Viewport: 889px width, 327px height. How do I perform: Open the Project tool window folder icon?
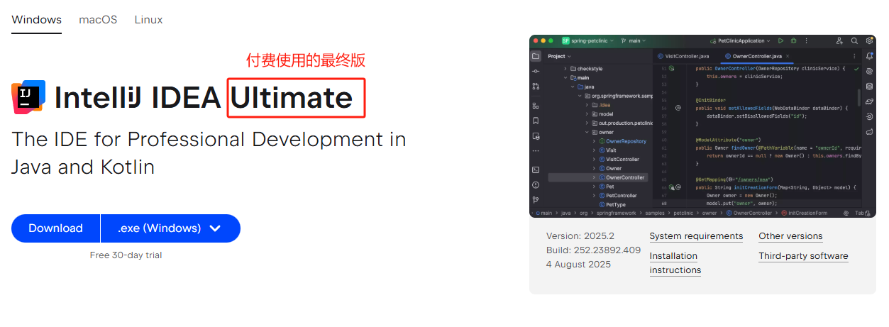pyautogui.click(x=536, y=56)
